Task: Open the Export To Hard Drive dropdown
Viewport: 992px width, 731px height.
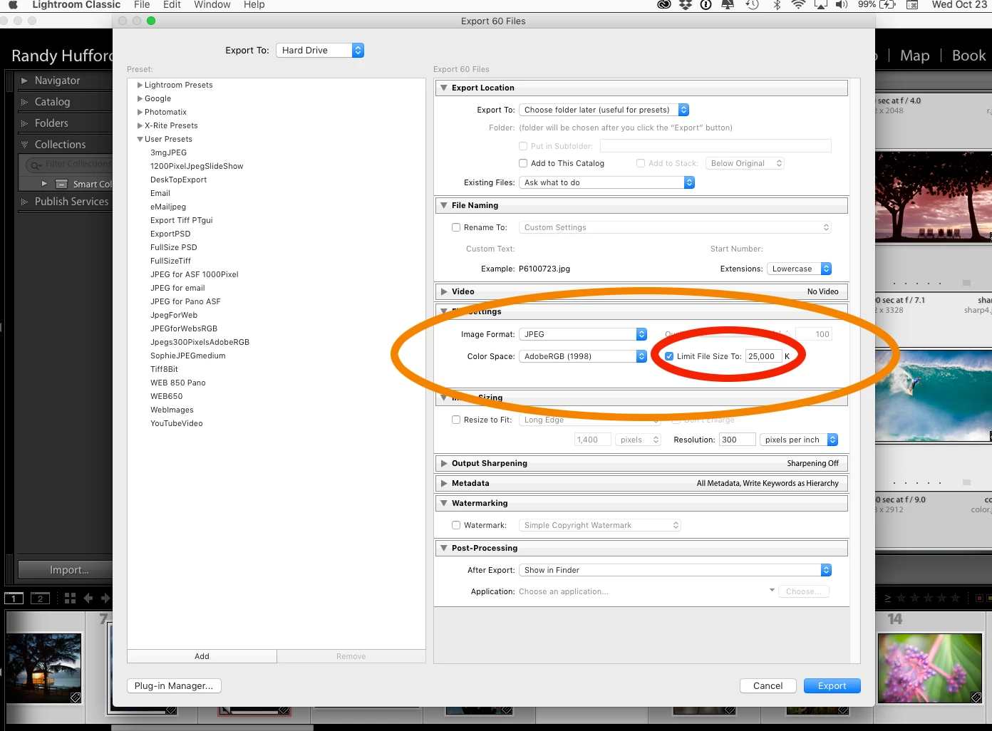Action: (320, 50)
